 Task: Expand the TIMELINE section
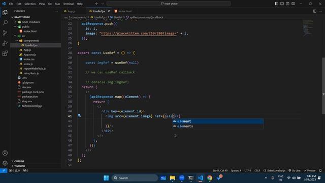click(19, 166)
